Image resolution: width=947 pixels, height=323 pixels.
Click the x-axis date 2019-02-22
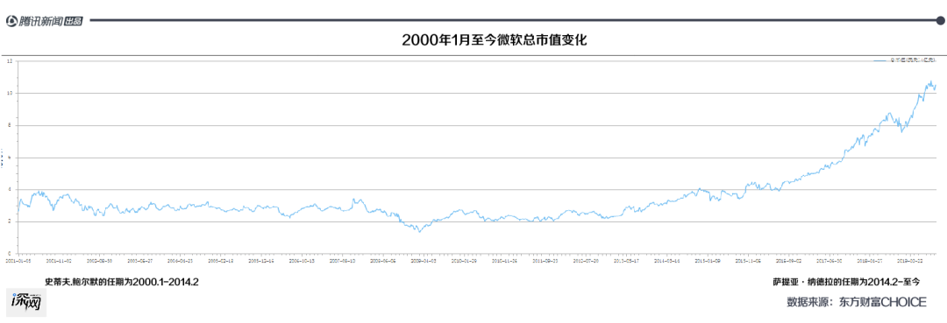(x=909, y=261)
